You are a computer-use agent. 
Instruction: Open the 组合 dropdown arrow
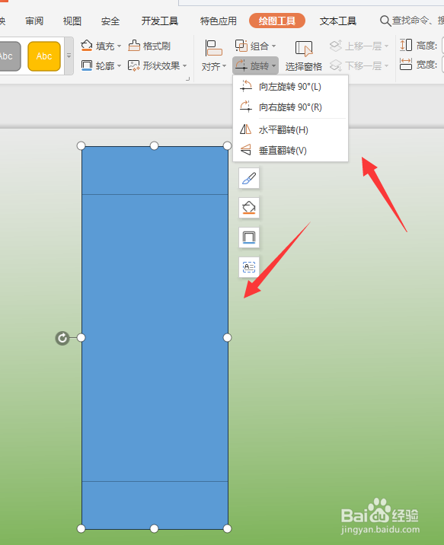tap(273, 46)
